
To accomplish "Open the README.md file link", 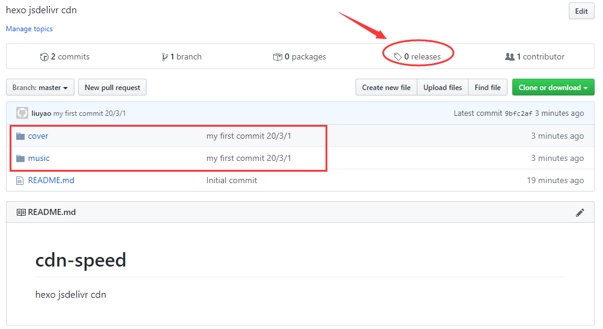I will (51, 181).
